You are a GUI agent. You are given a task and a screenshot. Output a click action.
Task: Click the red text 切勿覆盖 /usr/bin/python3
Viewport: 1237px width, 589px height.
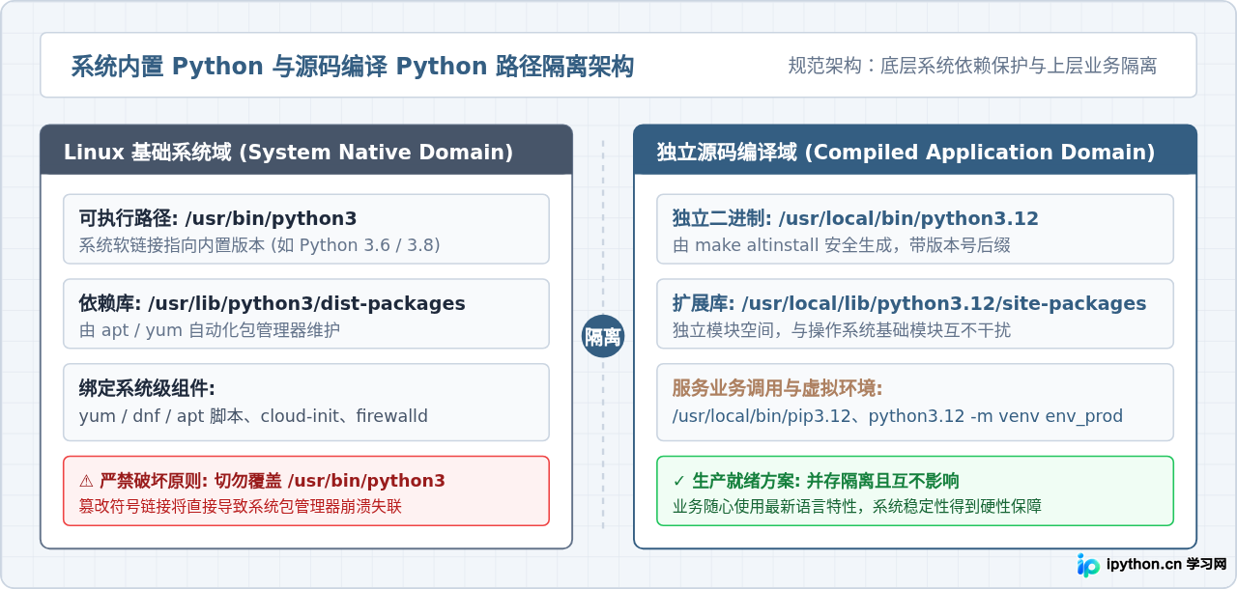coord(330,481)
